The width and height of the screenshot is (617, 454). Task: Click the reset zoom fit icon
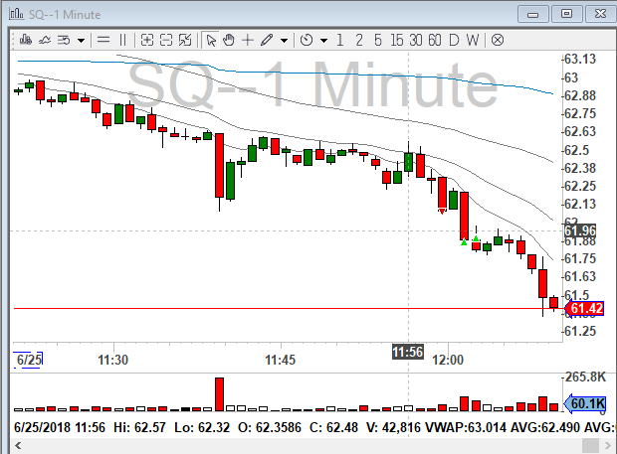pos(185,40)
